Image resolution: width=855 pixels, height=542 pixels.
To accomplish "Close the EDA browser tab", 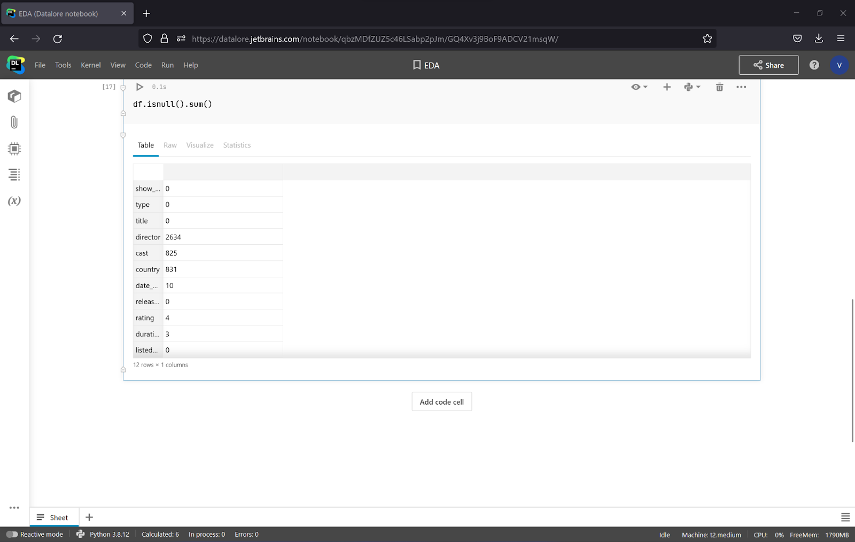I will point(123,13).
